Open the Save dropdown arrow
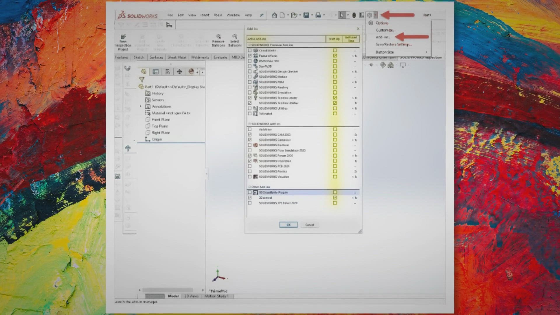 [312, 15]
